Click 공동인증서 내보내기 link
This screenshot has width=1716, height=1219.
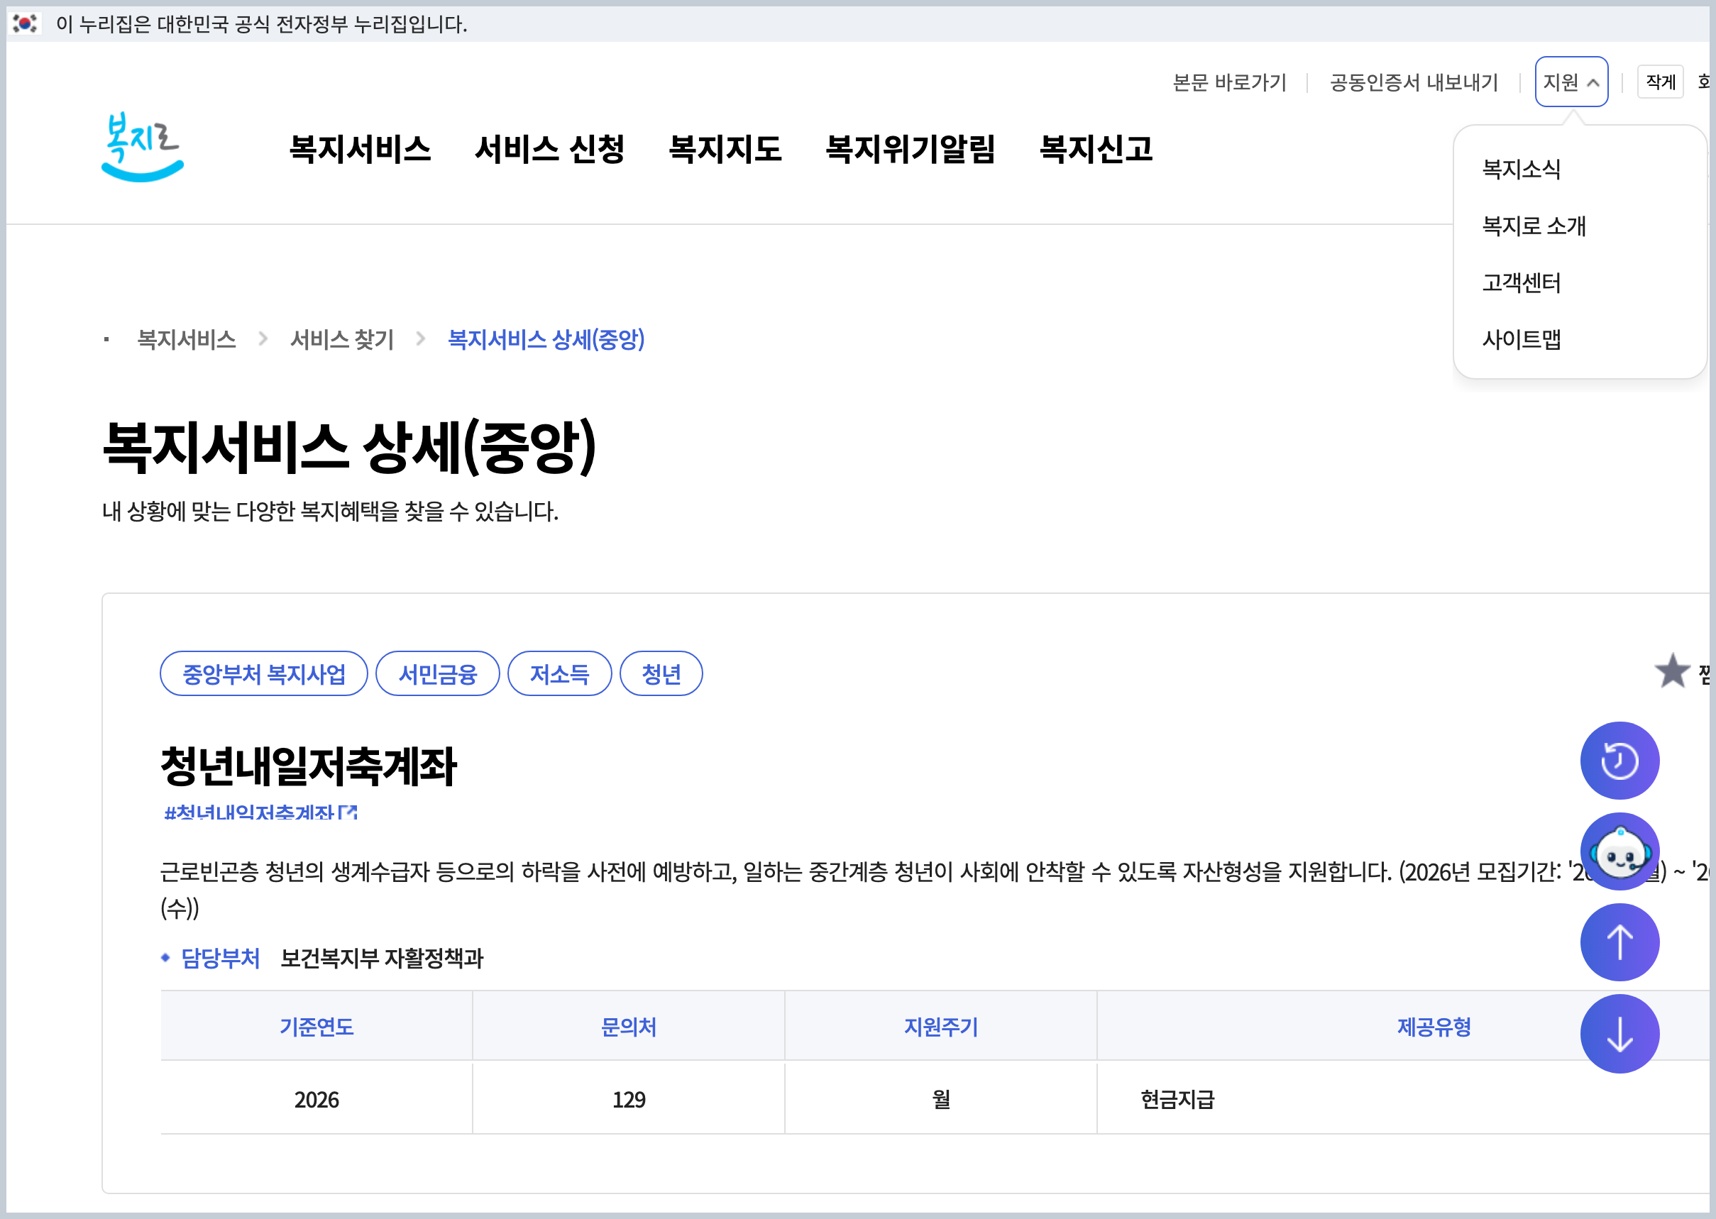(x=1413, y=82)
